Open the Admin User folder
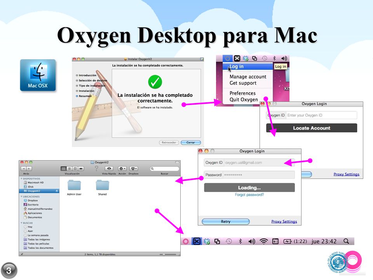The image size is (373, 280). pyautogui.click(x=74, y=187)
